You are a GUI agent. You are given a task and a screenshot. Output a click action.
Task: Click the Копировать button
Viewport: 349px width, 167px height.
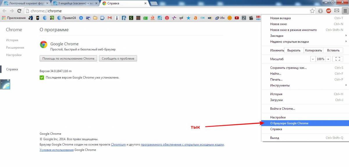314,50
